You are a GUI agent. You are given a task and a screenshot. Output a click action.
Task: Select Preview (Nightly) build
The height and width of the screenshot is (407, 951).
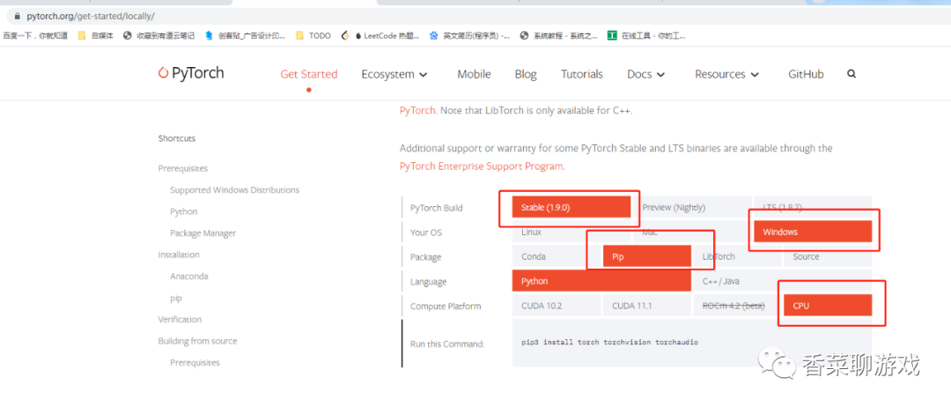692,207
